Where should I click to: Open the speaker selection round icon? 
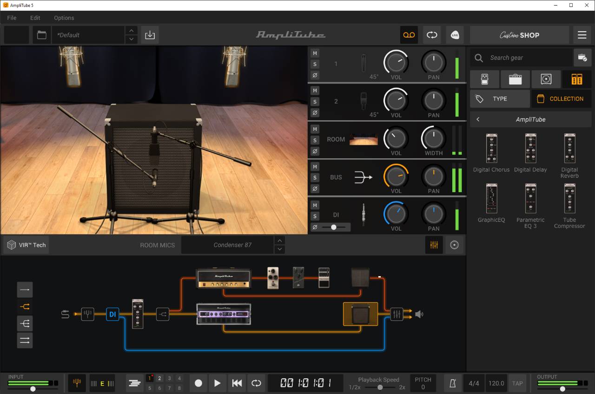455,245
